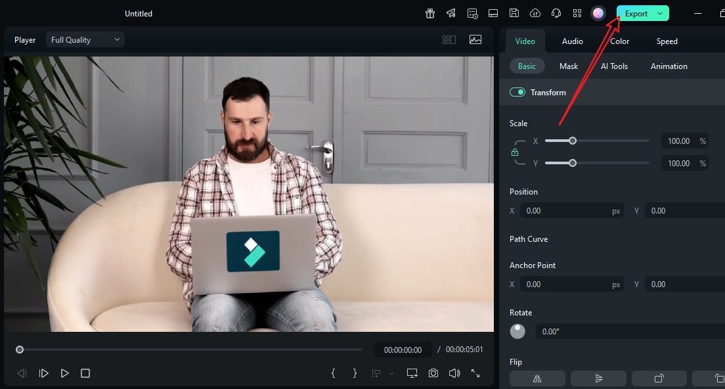Click the gift box icon in title bar
Viewport: 725px width, 389px height.
[429, 13]
